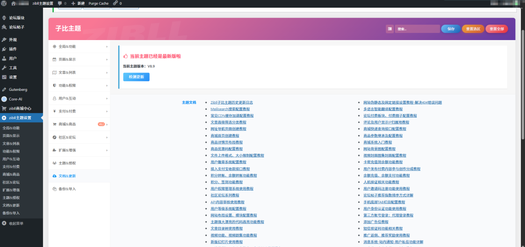
Task: Click the zibll商城中心 cart icon
Action: 4,108
